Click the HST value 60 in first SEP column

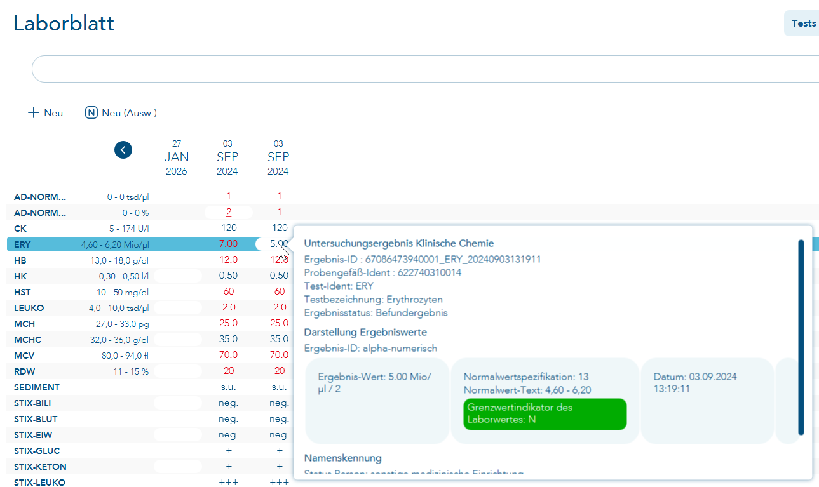point(228,292)
